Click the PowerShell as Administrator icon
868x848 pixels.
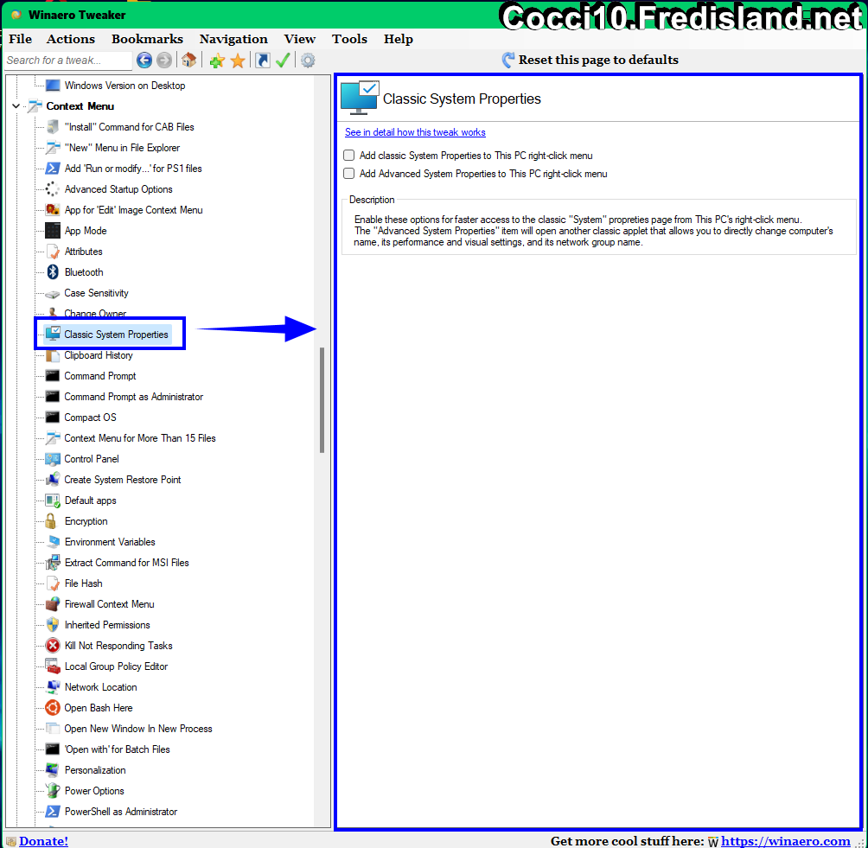[53, 812]
